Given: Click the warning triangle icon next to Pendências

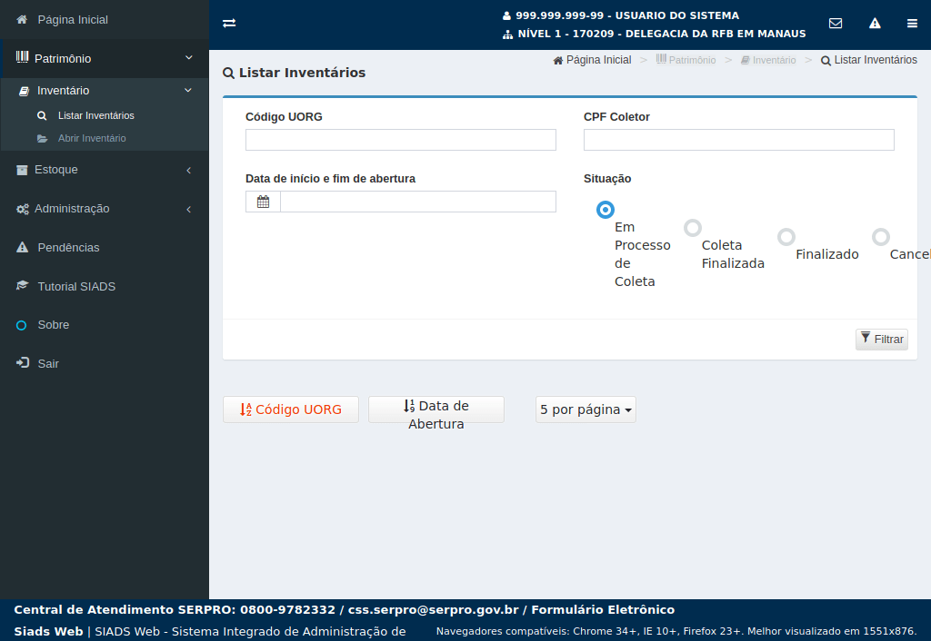Looking at the screenshot, I should coord(22,247).
